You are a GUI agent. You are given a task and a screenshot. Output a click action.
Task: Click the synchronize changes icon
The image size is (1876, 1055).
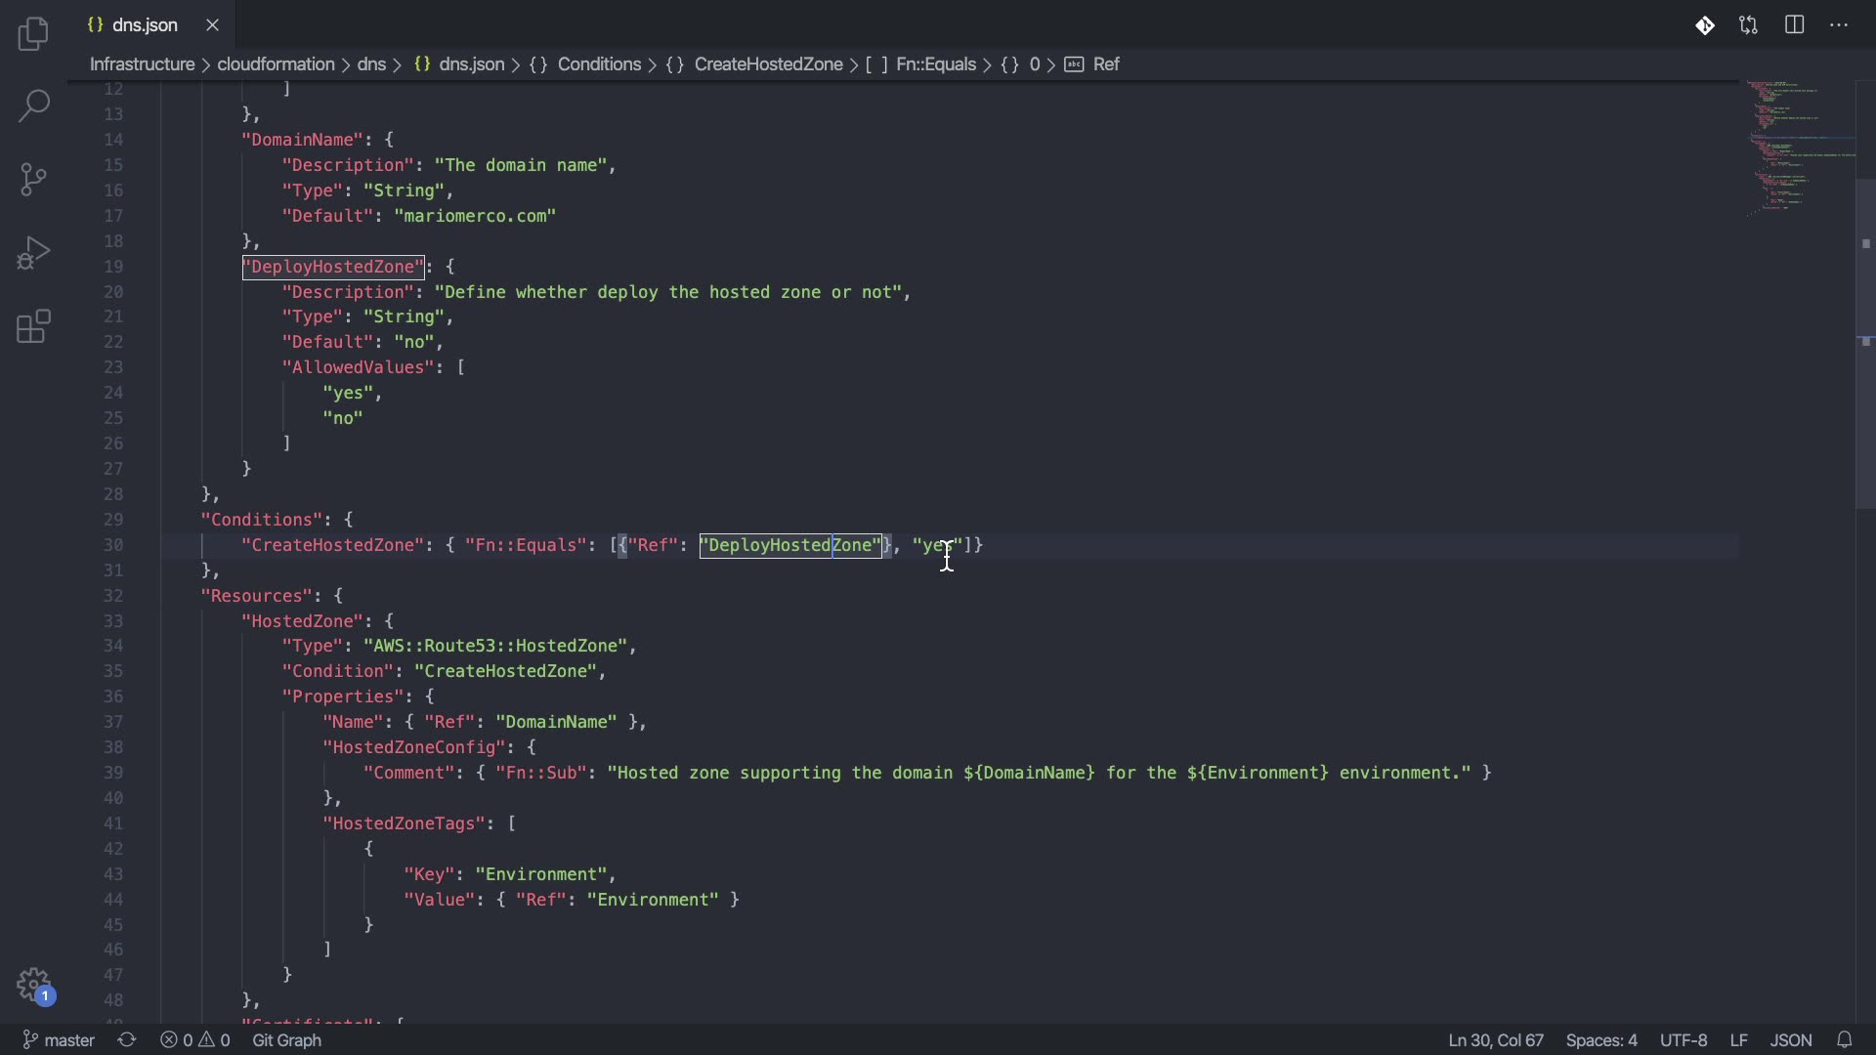coord(127,1040)
